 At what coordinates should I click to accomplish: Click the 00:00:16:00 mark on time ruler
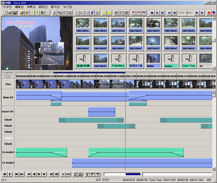pos(76,76)
